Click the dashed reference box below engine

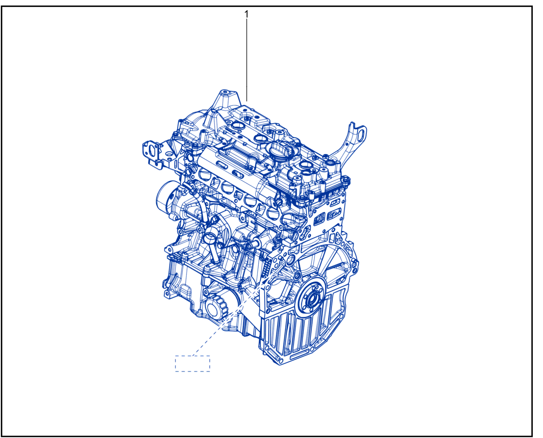[x=192, y=364]
